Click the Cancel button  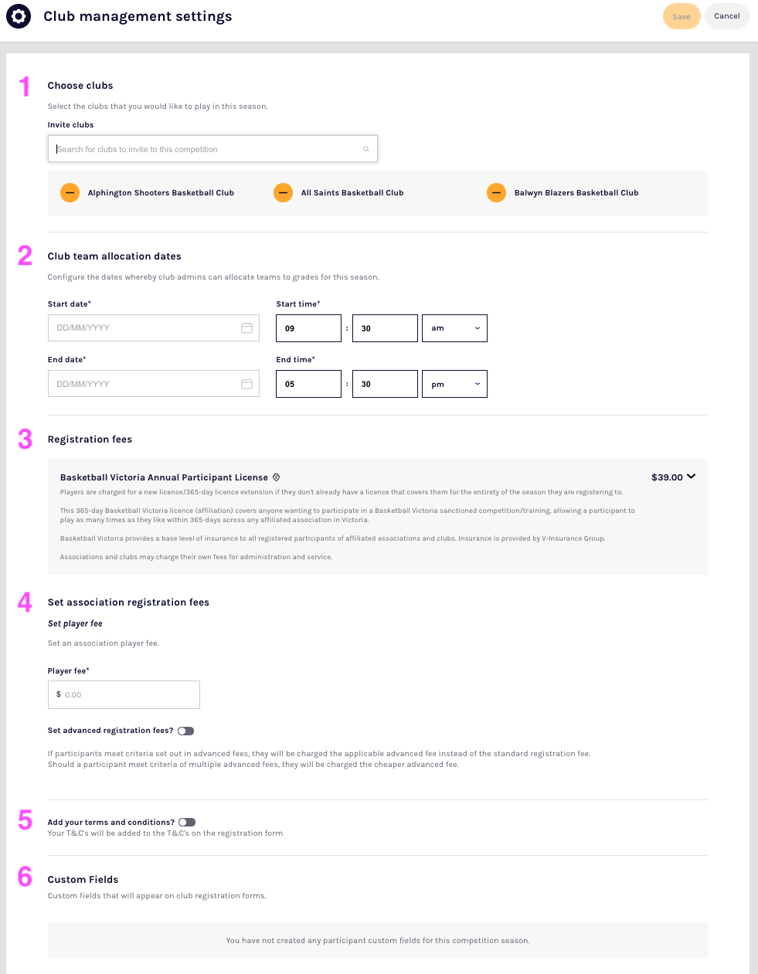pos(727,16)
